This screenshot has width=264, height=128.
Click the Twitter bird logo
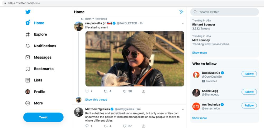tap(28, 12)
